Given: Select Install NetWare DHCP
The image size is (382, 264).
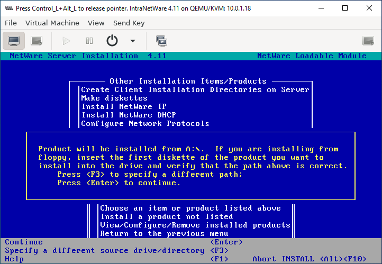Looking at the screenshot, I should tap(129, 115).
